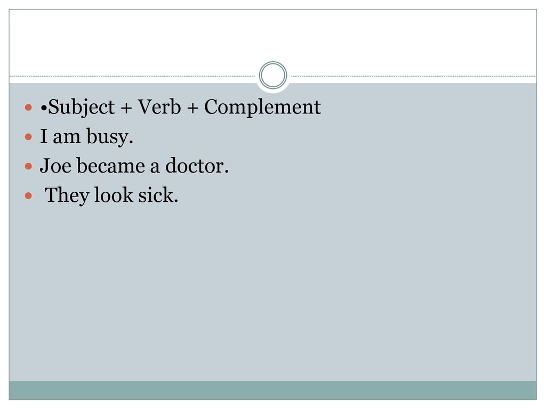Click the second plus sign before 'Complement'
Screen dimensions: 546x409
tap(192, 108)
